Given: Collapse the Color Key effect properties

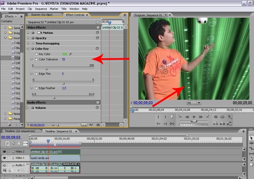Looking at the screenshot, I should click(x=28, y=49).
